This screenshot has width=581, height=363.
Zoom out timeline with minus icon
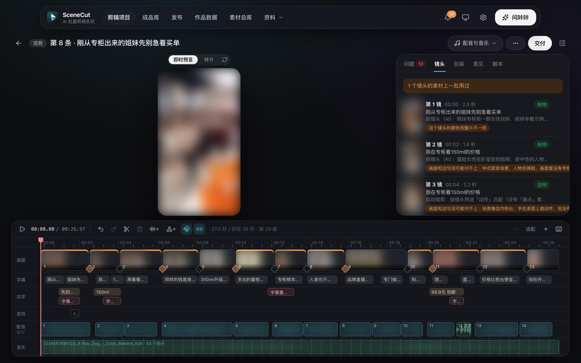click(515, 229)
